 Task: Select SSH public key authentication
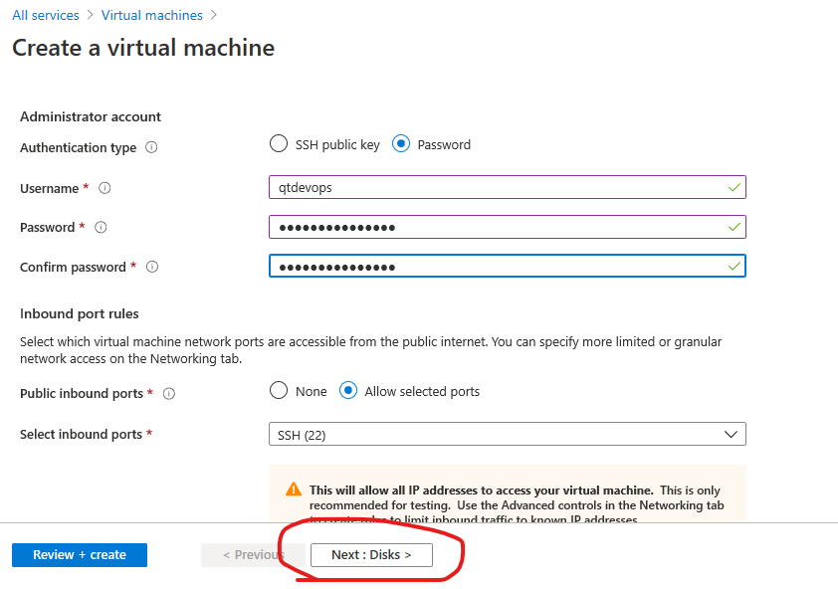tap(279, 144)
